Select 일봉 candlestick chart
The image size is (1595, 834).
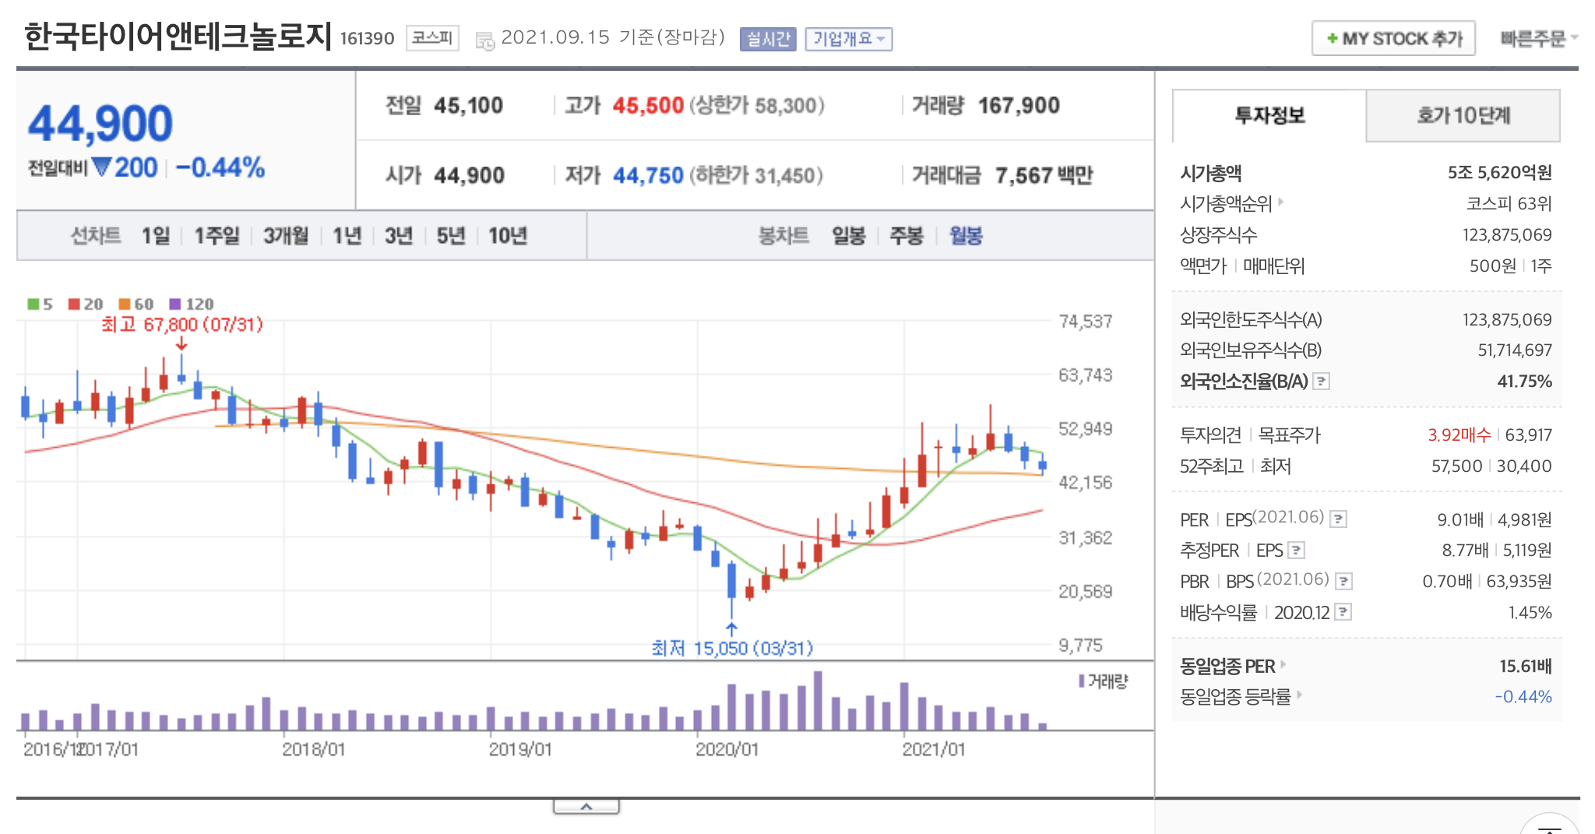pyautogui.click(x=849, y=235)
